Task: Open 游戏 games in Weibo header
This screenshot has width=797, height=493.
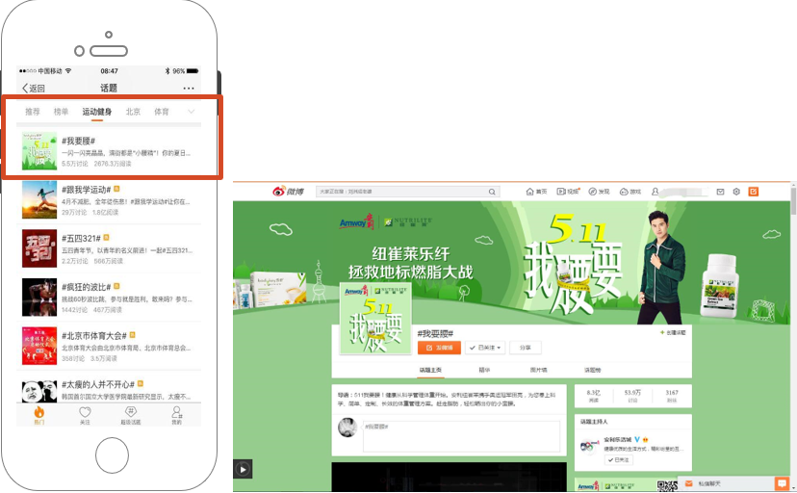Action: pyautogui.click(x=630, y=192)
